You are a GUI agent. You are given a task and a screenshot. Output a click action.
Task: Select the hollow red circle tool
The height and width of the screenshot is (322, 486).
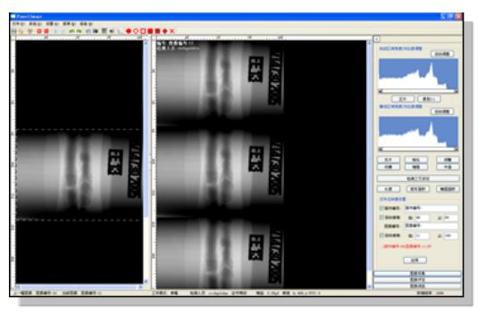(x=136, y=31)
